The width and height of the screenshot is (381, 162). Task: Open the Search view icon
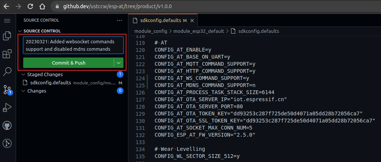[7, 72]
